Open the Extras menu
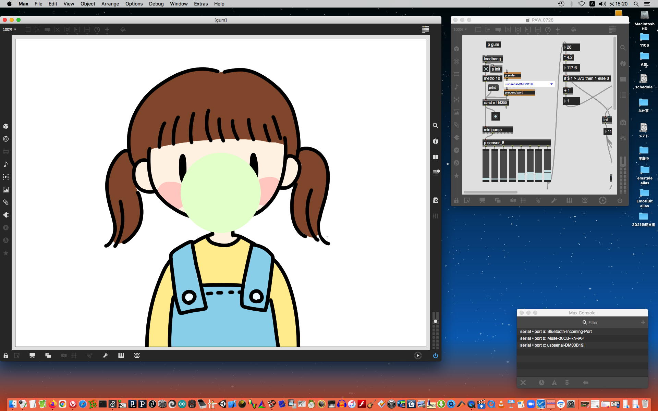The height and width of the screenshot is (411, 658). click(200, 4)
